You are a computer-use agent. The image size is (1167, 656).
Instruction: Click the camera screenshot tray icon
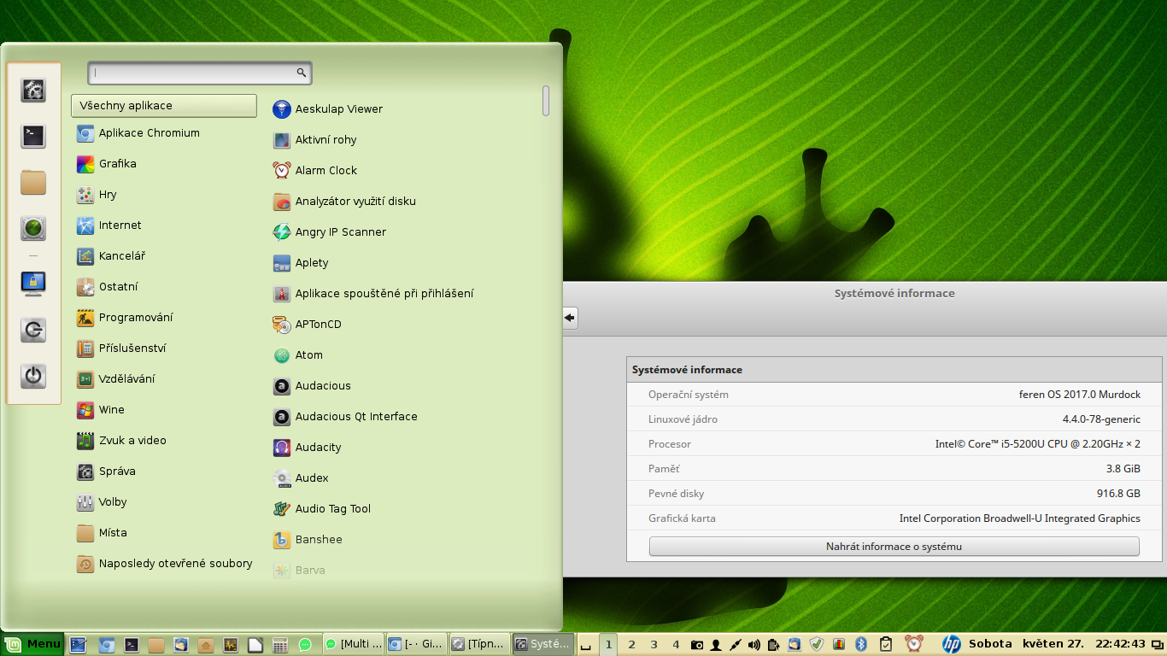(x=697, y=644)
